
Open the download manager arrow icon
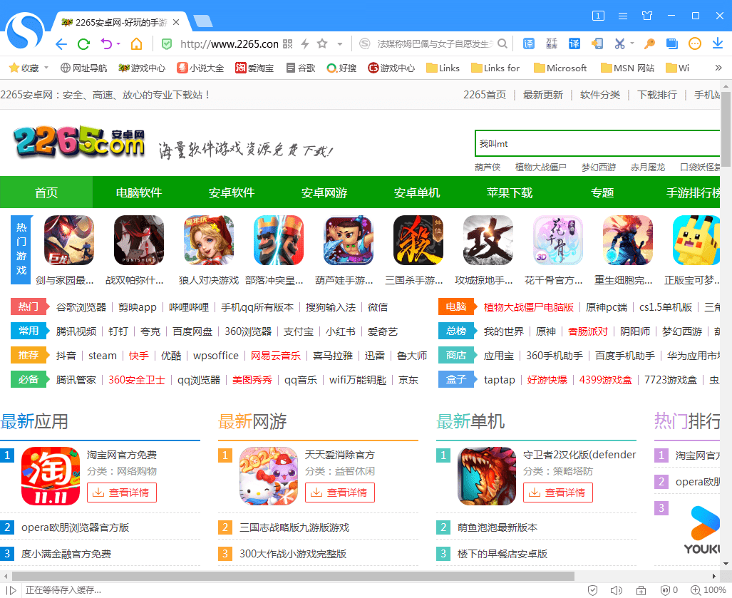pyautogui.click(x=718, y=43)
